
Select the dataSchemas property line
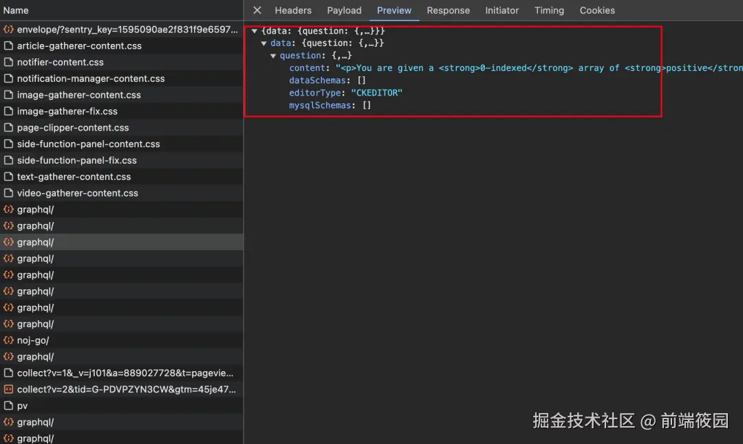327,80
